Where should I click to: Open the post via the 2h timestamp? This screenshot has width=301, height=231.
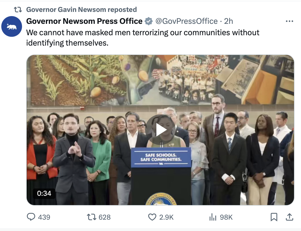228,21
